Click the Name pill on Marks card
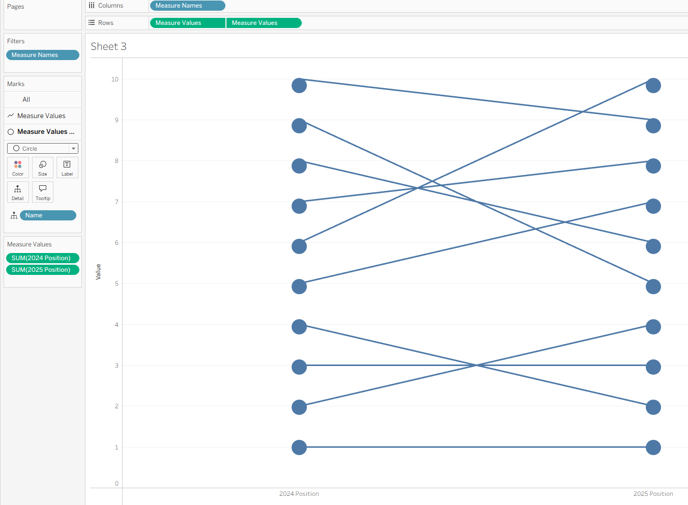Image resolution: width=688 pixels, height=505 pixels. click(48, 215)
